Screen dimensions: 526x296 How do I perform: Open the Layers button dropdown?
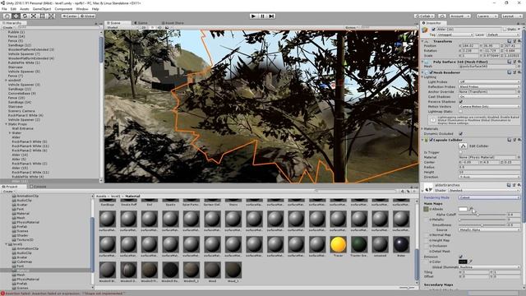click(487, 16)
